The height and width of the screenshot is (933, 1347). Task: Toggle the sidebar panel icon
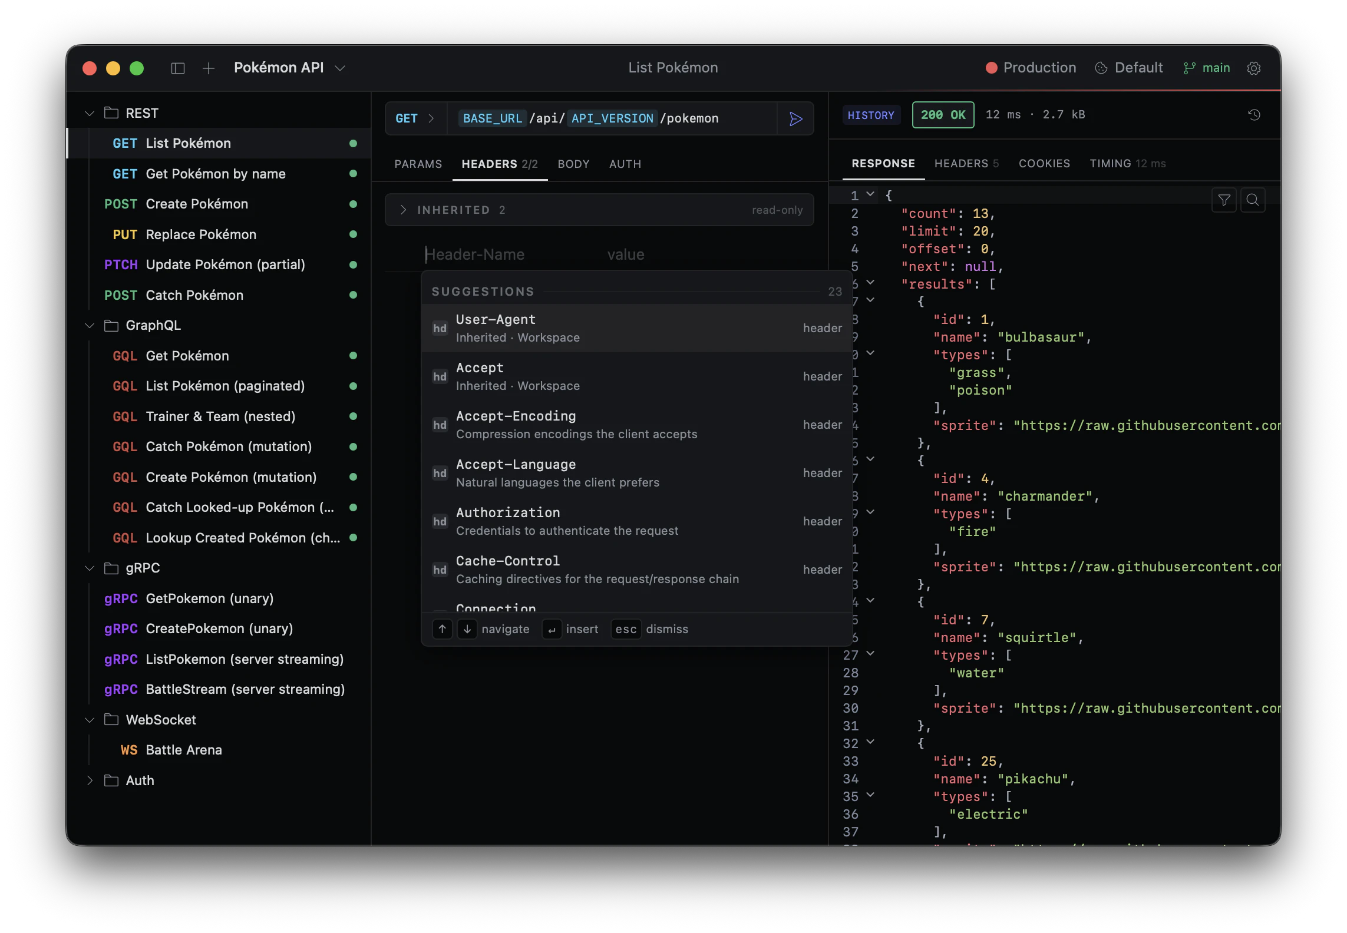tap(177, 68)
